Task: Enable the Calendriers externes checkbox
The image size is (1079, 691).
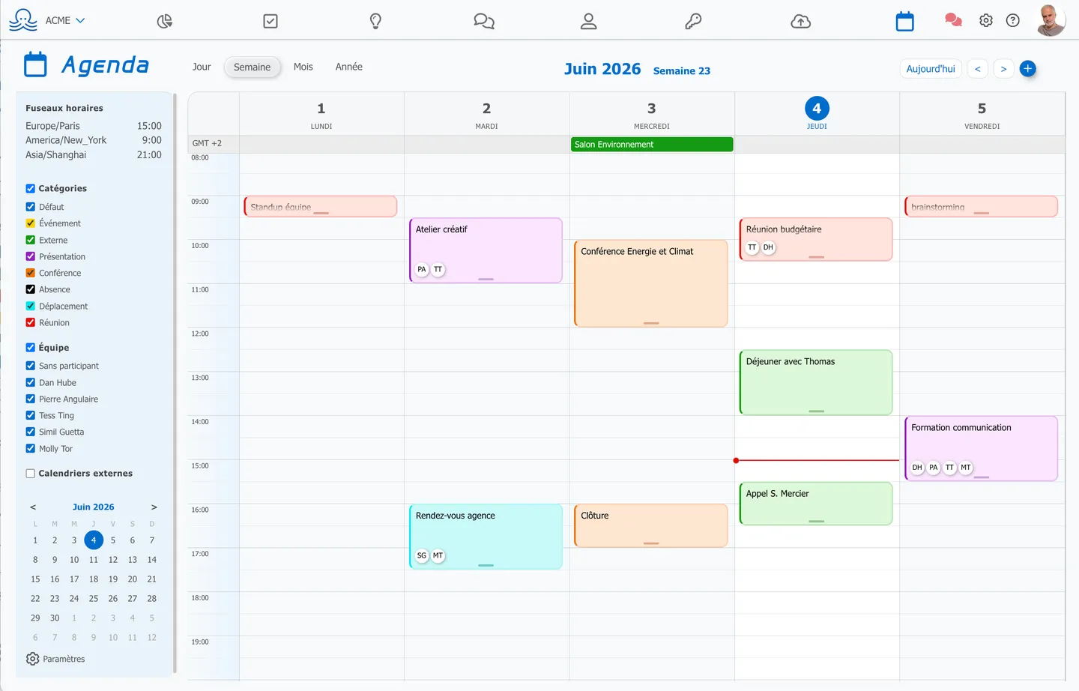Action: click(31, 473)
